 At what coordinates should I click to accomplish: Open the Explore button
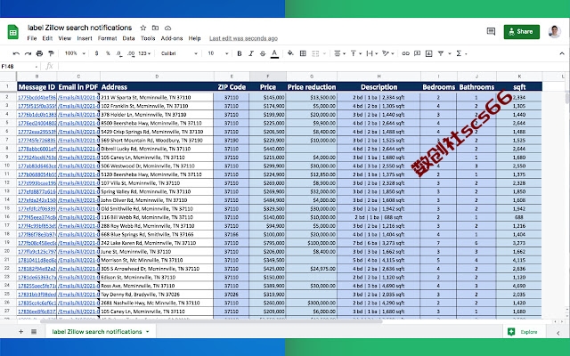525,332
